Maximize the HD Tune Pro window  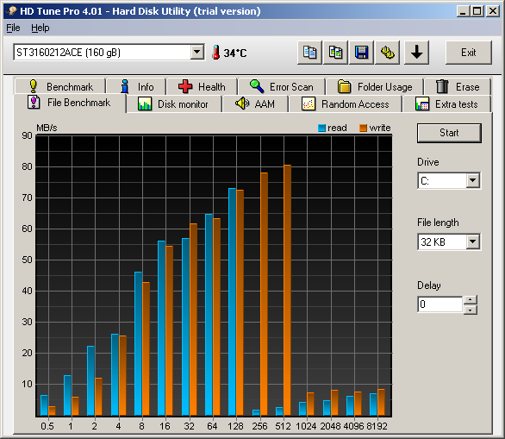click(x=477, y=11)
